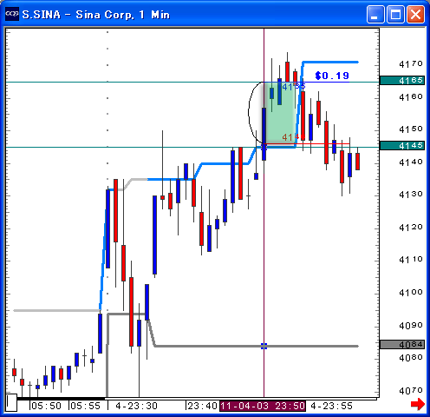
Task: Click the highlighted 11-04-03 23:50 time label
Action: click(263, 406)
